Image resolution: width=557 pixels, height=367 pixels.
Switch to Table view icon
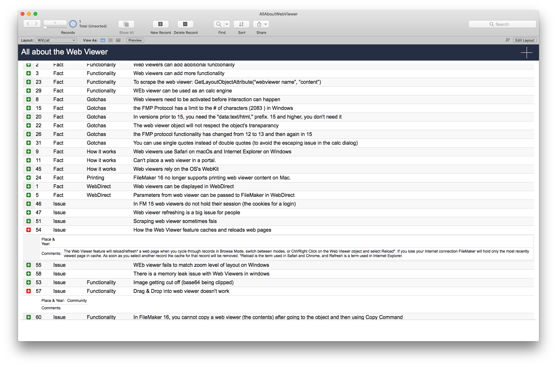click(x=118, y=40)
